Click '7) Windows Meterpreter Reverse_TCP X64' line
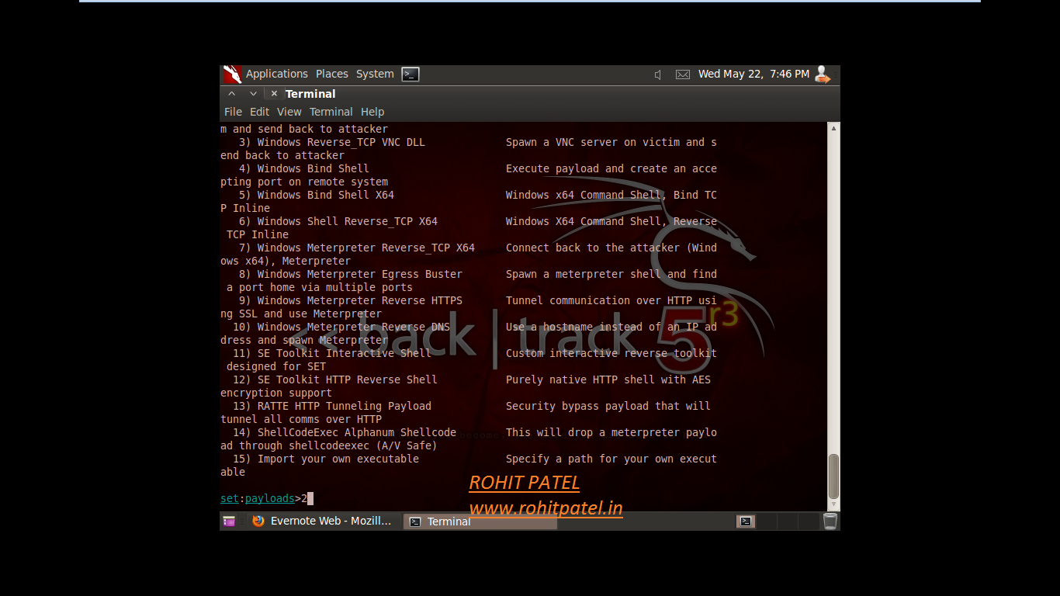1060x596 pixels. click(x=357, y=248)
